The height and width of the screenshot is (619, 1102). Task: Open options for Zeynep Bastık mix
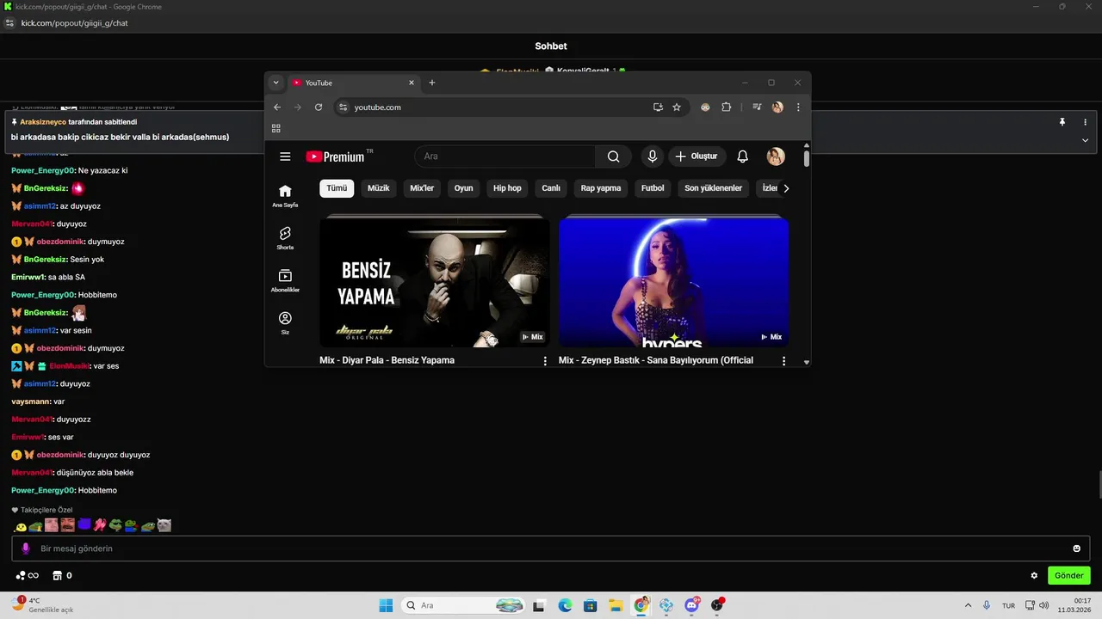point(783,361)
